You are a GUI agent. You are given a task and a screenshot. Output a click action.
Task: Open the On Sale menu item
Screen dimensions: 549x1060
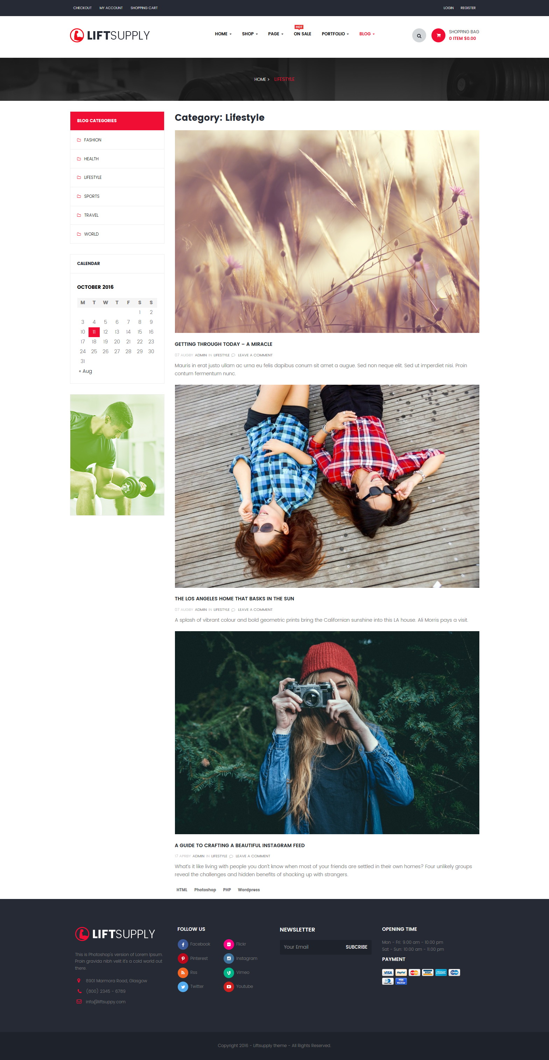302,34
